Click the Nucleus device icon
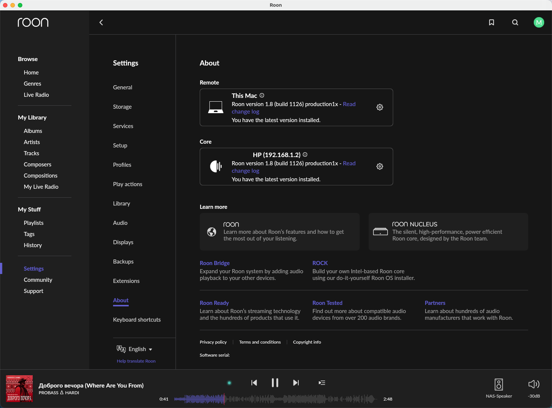 point(381,232)
